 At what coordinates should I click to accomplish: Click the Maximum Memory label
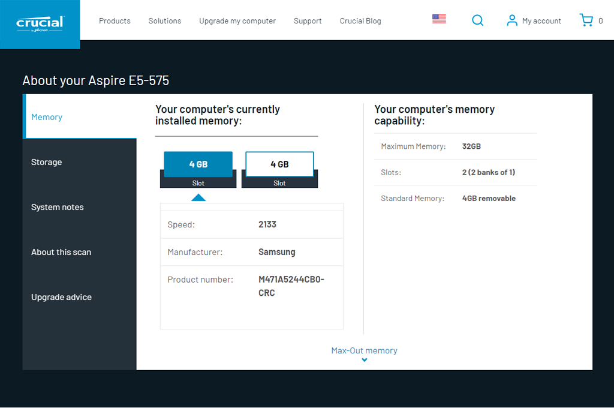coord(413,146)
